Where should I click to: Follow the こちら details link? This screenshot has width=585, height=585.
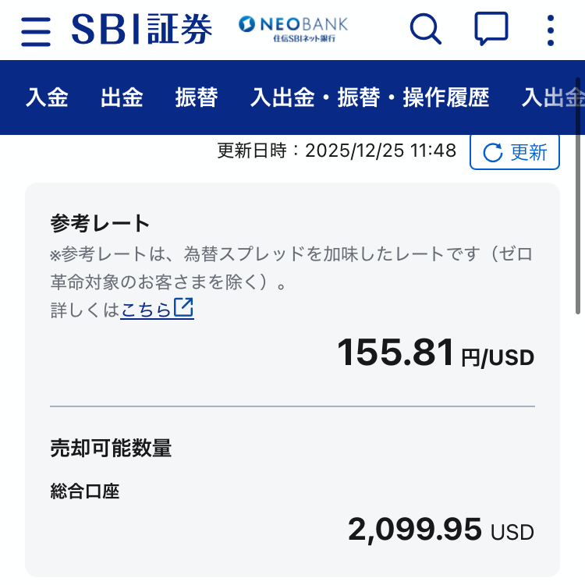(x=146, y=310)
